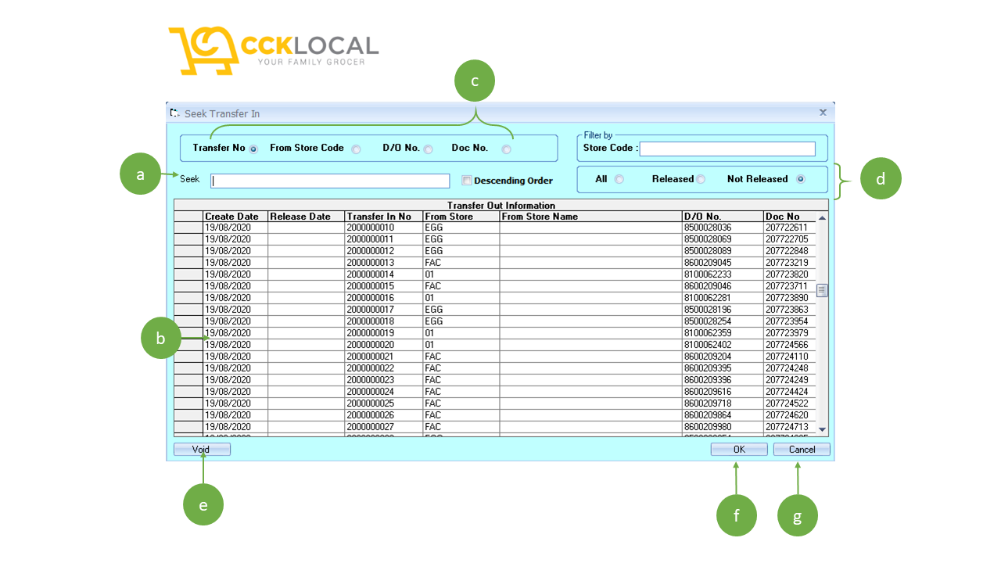Choose the Released filter option

701,179
